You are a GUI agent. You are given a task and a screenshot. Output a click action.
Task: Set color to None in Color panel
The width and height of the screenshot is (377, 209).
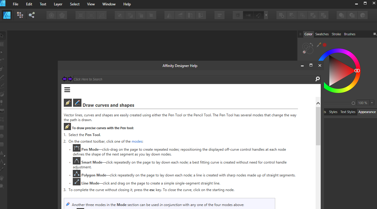[x=304, y=52]
